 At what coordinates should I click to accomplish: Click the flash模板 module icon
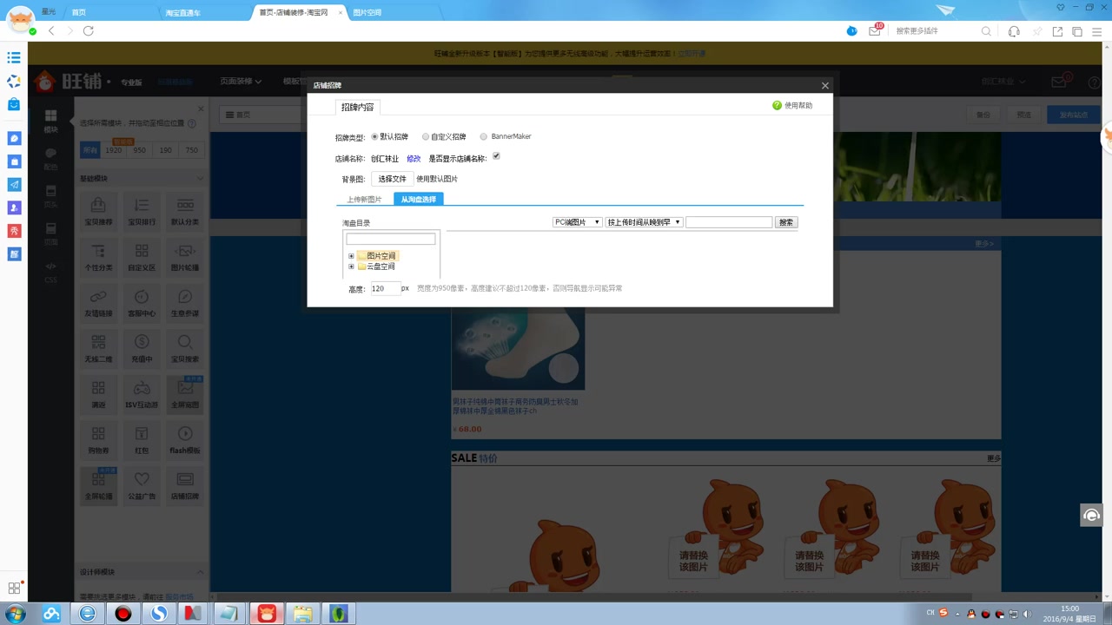point(185,439)
